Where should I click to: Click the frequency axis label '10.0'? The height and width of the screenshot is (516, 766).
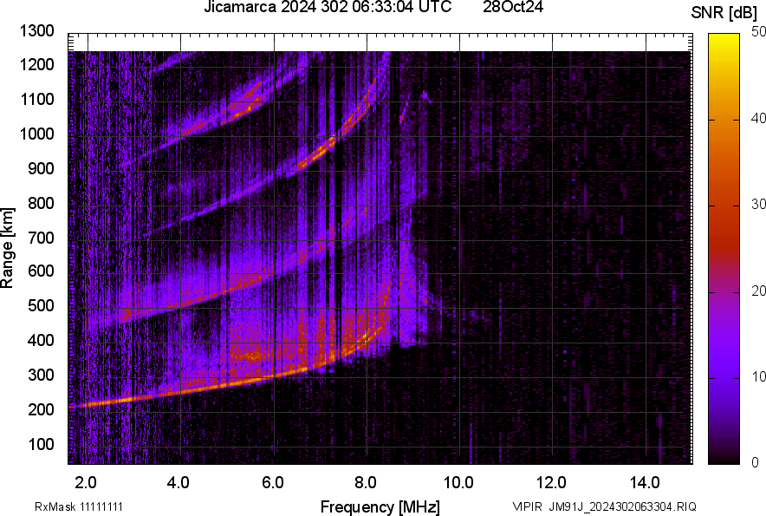pyautogui.click(x=458, y=483)
